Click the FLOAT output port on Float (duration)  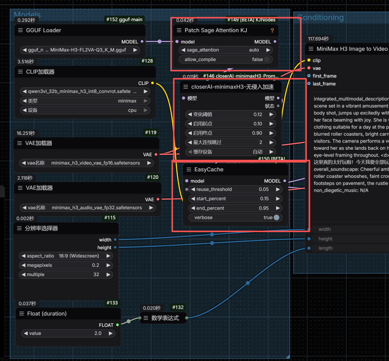click(x=117, y=325)
